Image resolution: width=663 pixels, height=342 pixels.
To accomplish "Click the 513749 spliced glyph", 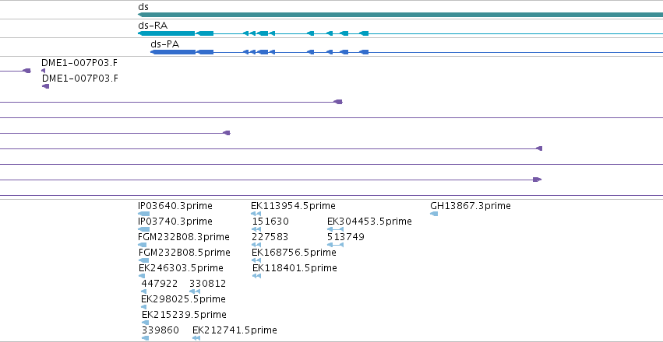I will pos(335,245).
